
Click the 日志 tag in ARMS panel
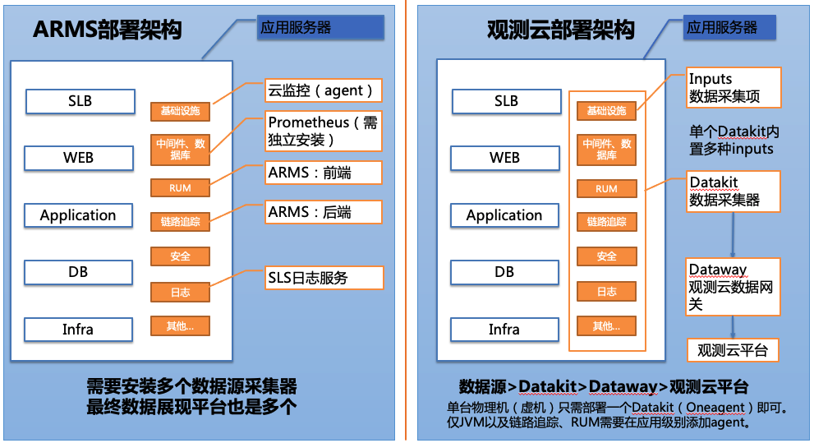tap(180, 293)
